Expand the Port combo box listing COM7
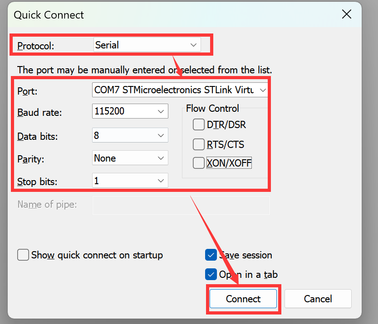Screen dimensions: 378x324 pos(180,90)
